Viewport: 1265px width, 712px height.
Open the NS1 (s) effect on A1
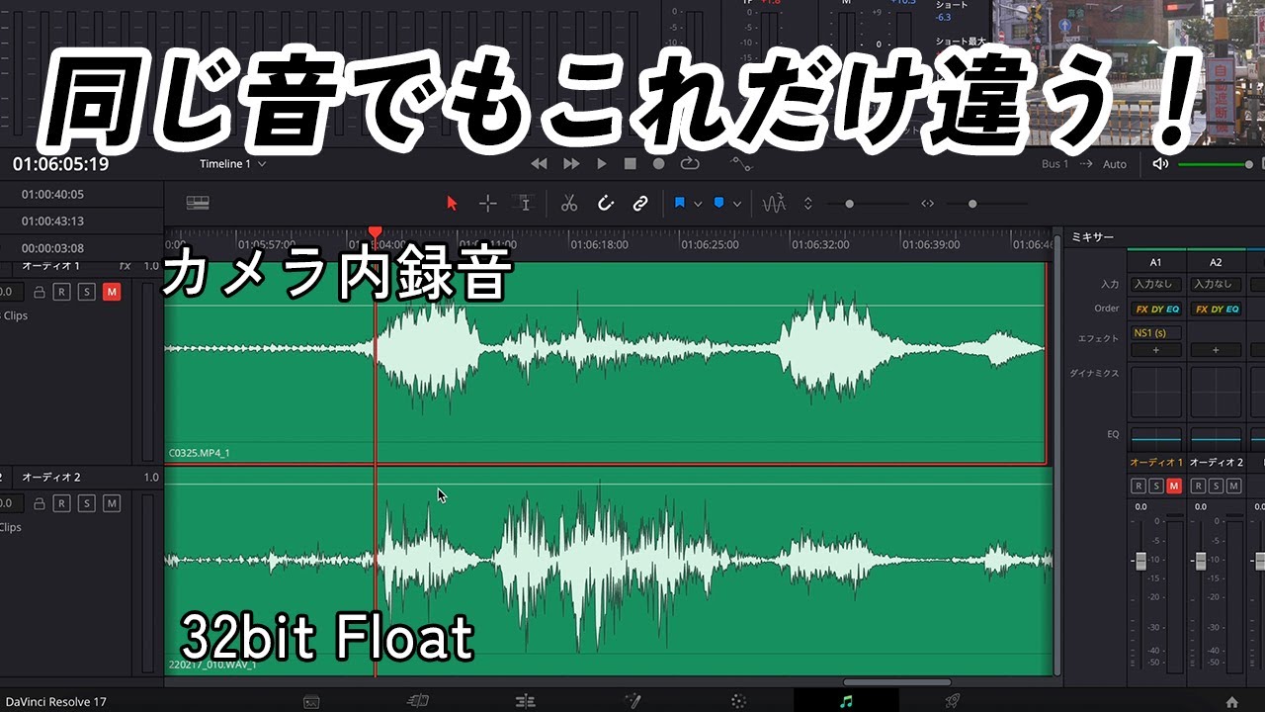(x=1156, y=333)
